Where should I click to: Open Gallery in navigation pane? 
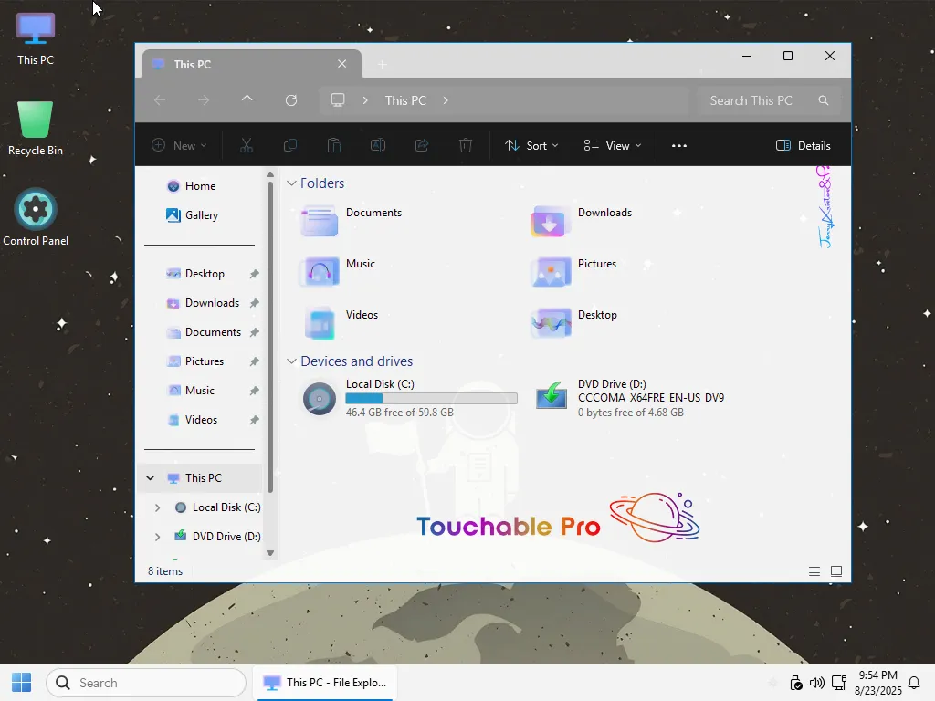click(192, 215)
